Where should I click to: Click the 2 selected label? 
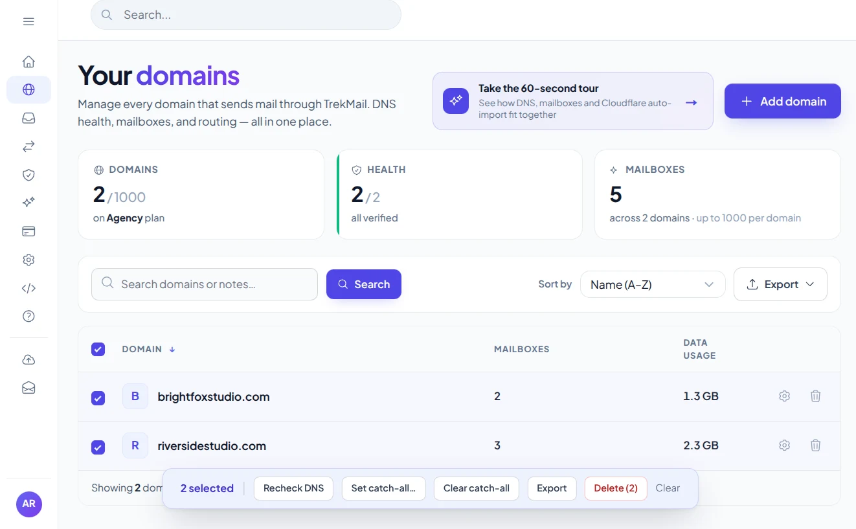(207, 488)
